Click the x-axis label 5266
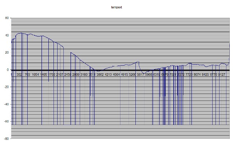The height and width of the screenshot is (145, 233). point(133,75)
